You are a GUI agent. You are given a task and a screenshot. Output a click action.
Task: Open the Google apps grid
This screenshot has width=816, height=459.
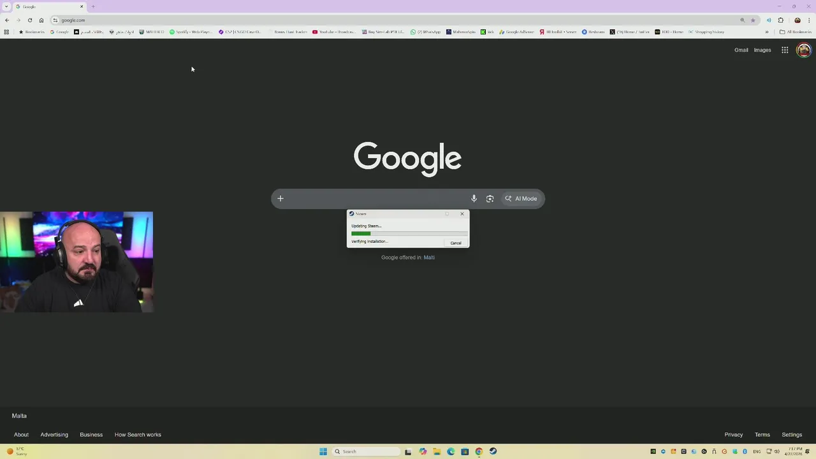[785, 50]
